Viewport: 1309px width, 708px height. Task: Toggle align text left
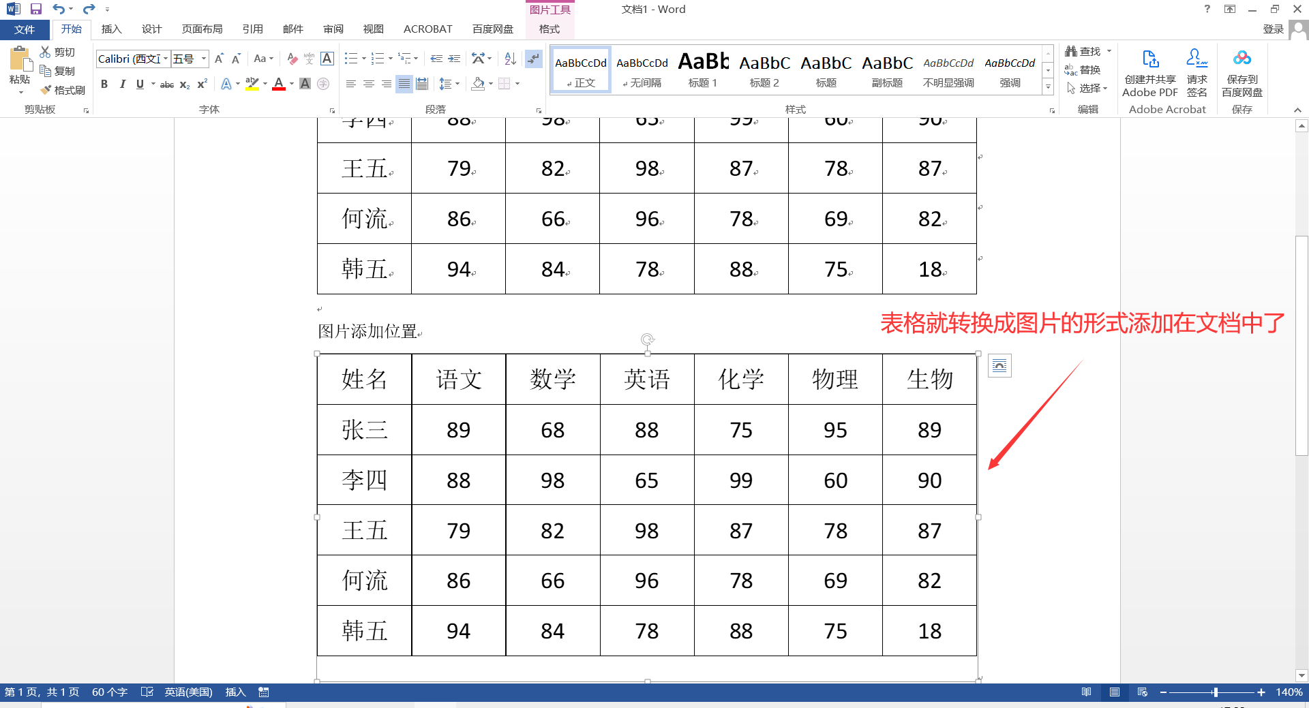(350, 84)
